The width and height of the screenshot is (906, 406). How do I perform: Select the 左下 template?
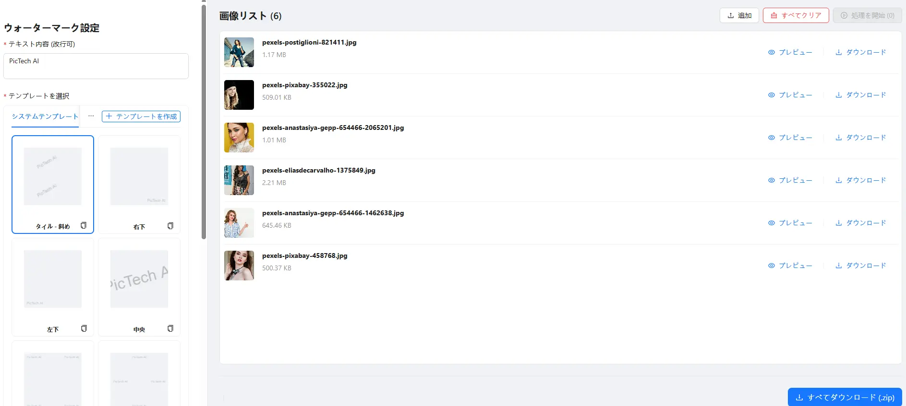click(x=53, y=287)
